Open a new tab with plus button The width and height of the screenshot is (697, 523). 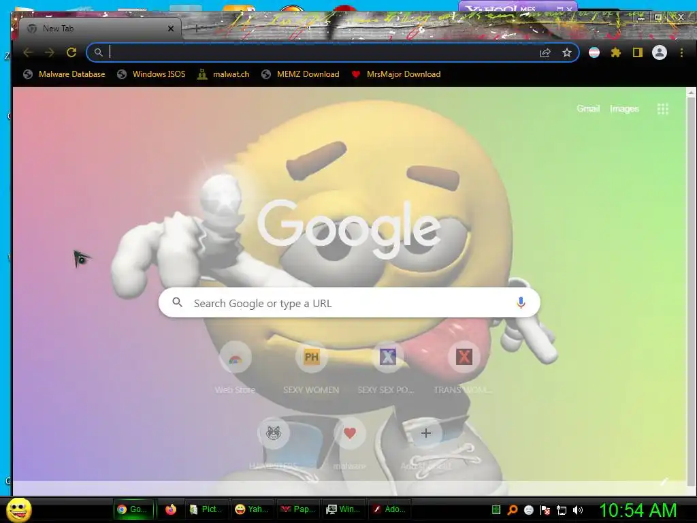pyautogui.click(x=197, y=28)
